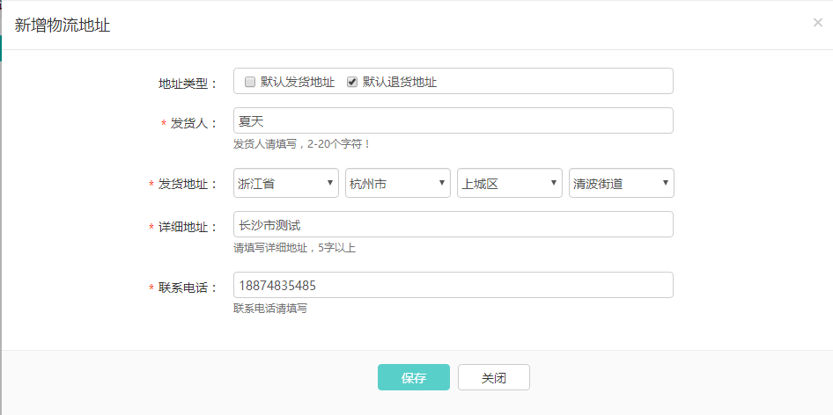833x415 pixels.
Task: Click the 发货人 field containing 夏天
Action: (x=453, y=120)
